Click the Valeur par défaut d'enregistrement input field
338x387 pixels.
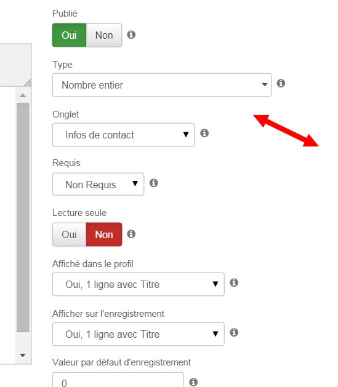[x=118, y=380]
